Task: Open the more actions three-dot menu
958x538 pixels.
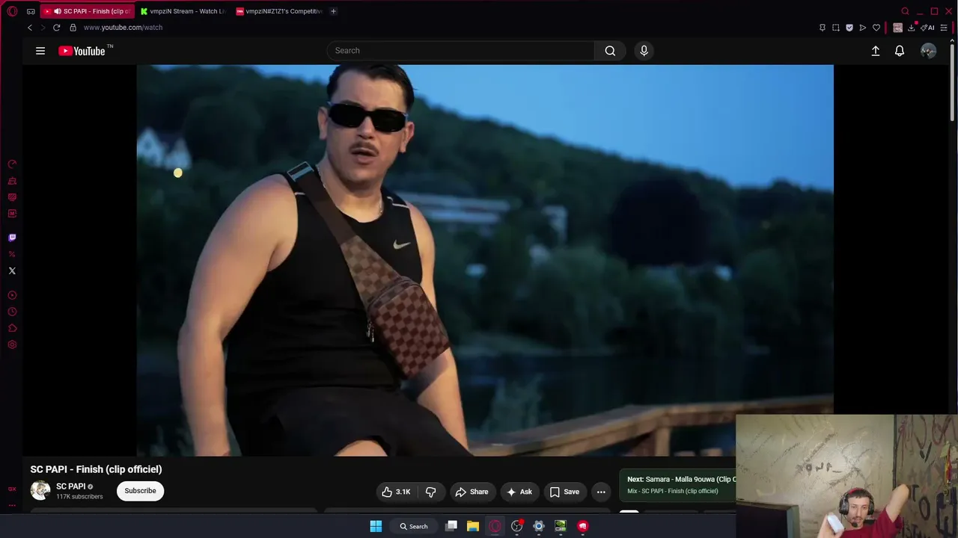Action: point(601,492)
